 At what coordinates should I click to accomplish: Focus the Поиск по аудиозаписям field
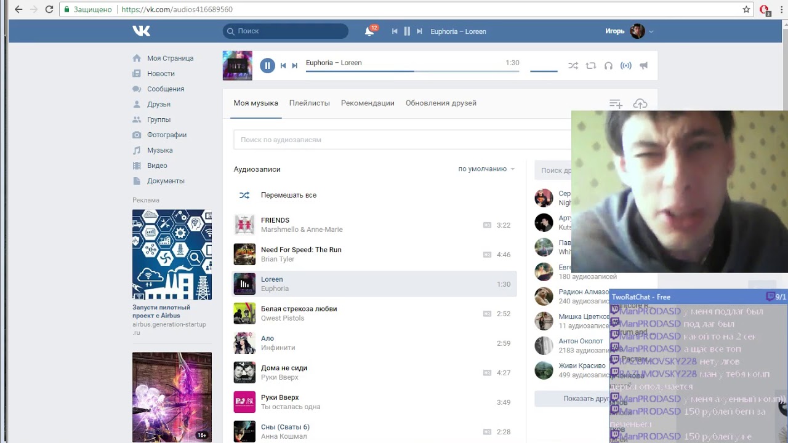pyautogui.click(x=403, y=140)
